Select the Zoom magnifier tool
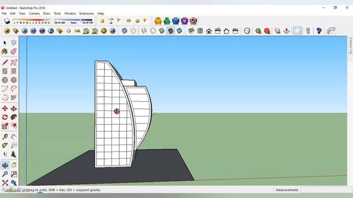Viewport: 353px width, 198px height. pos(5,174)
